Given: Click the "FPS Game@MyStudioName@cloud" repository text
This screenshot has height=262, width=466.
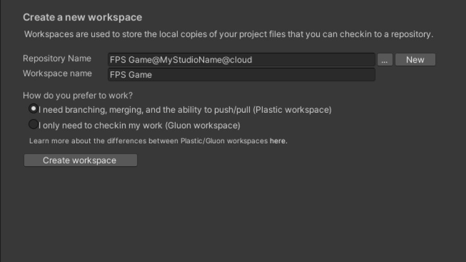Looking at the screenshot, I should pyautogui.click(x=181, y=60).
